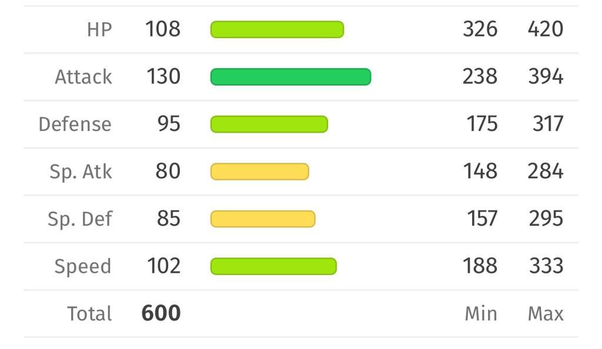Click the Sp. Atk label
The height and width of the screenshot is (349, 602).
tap(81, 172)
